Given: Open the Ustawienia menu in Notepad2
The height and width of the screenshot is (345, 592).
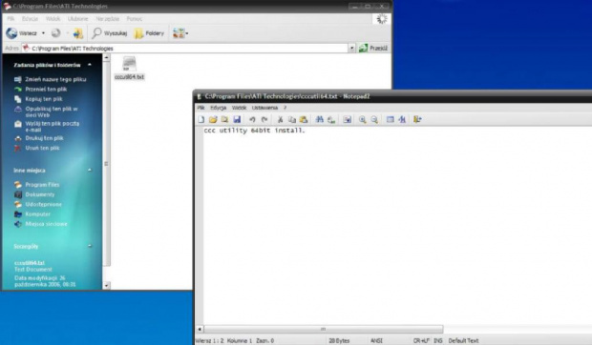Looking at the screenshot, I should (264, 108).
